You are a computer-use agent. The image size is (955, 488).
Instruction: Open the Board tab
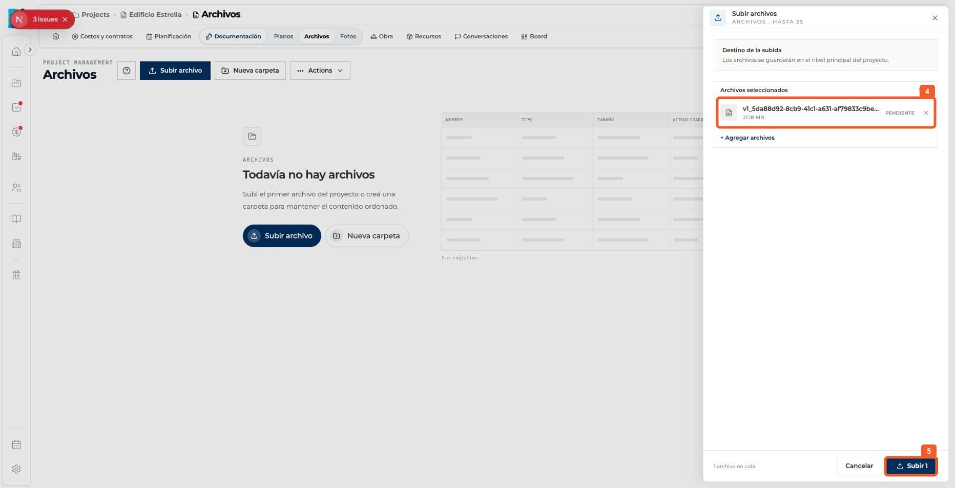(534, 36)
